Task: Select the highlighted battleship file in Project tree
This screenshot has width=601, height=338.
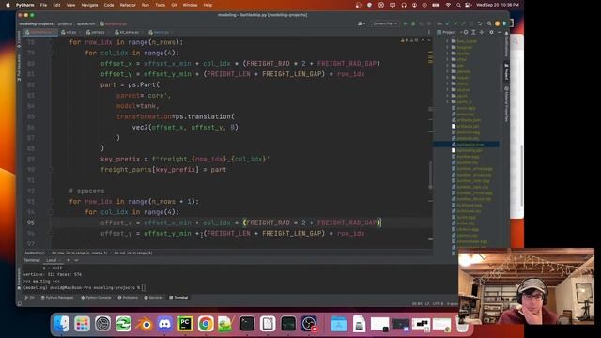Action: pyautogui.click(x=467, y=144)
